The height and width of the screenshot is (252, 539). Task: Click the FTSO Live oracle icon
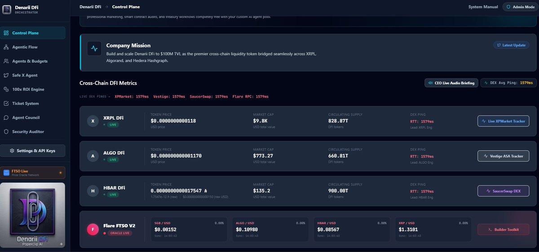(6, 172)
